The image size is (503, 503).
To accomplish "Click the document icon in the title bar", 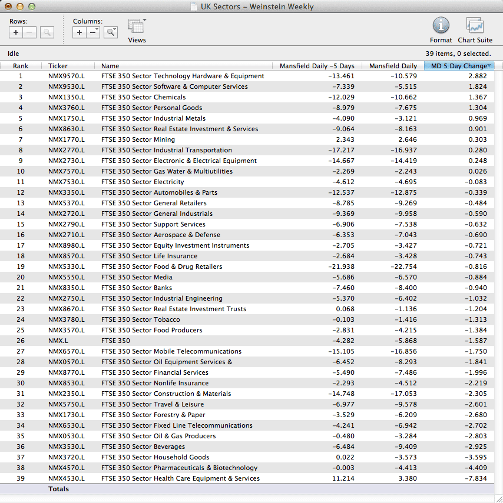I will [x=194, y=7].
